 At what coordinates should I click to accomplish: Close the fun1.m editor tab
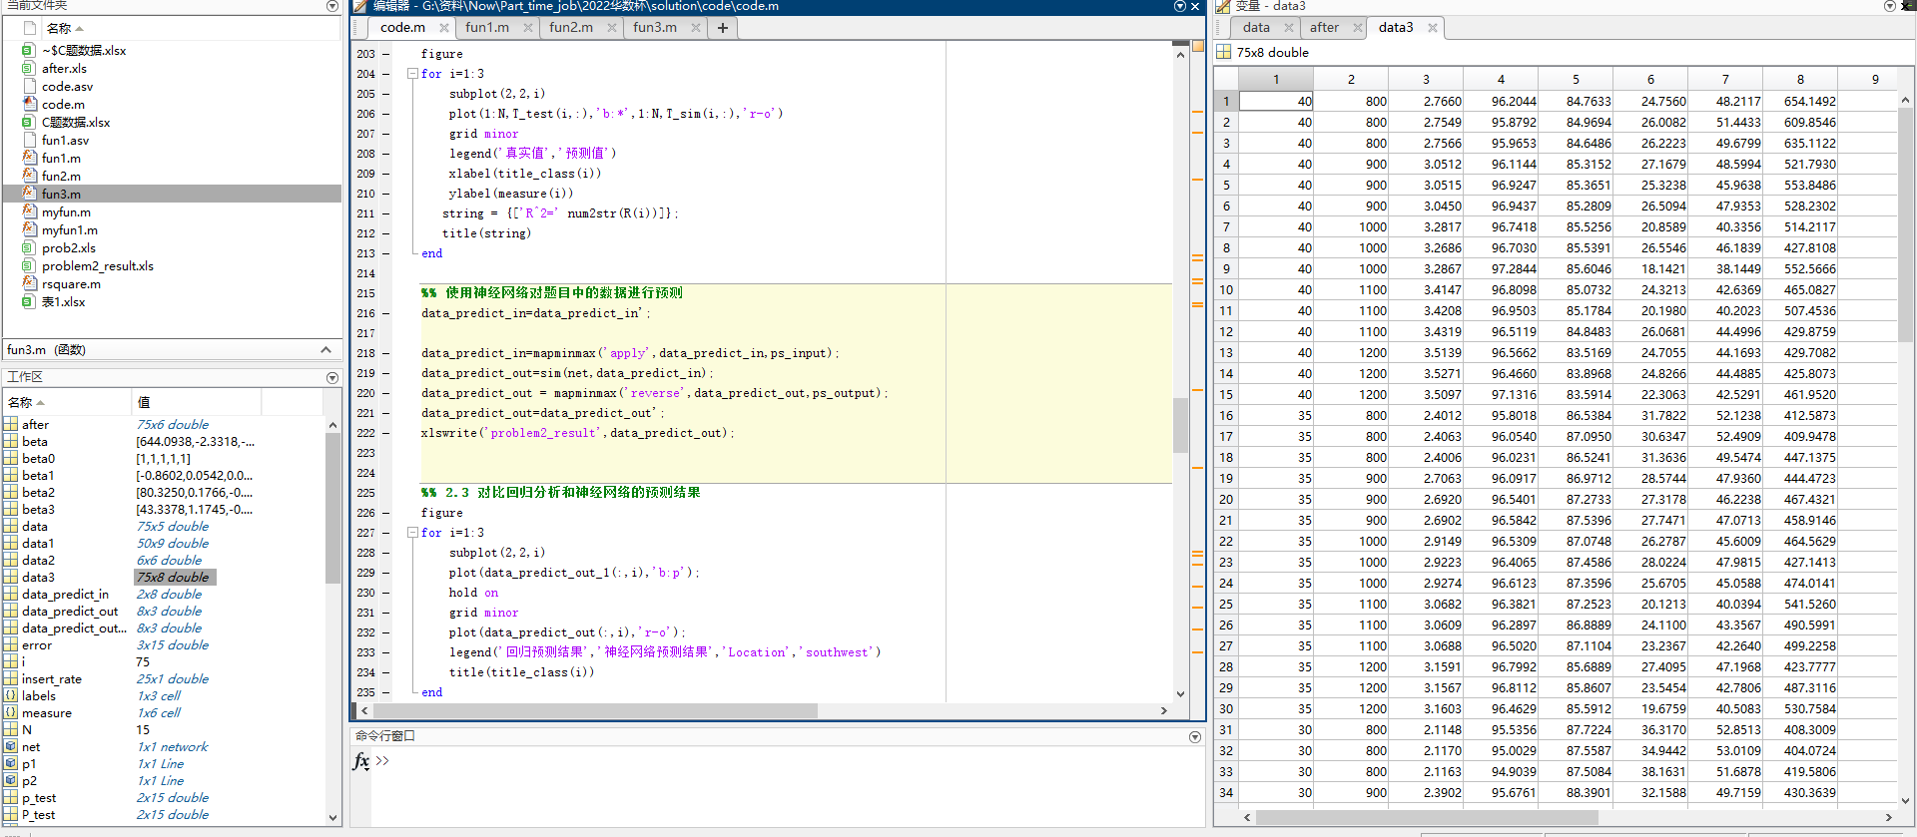(x=528, y=28)
